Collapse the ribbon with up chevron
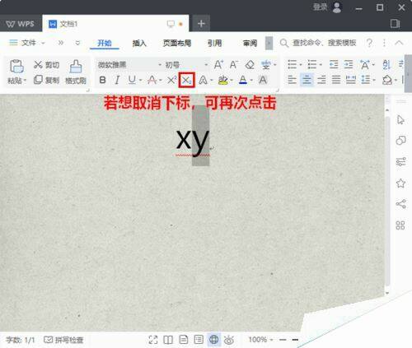This screenshot has width=412, height=348. (399, 43)
